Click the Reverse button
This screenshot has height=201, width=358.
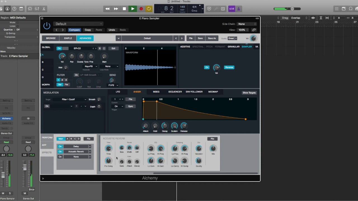pos(229,67)
